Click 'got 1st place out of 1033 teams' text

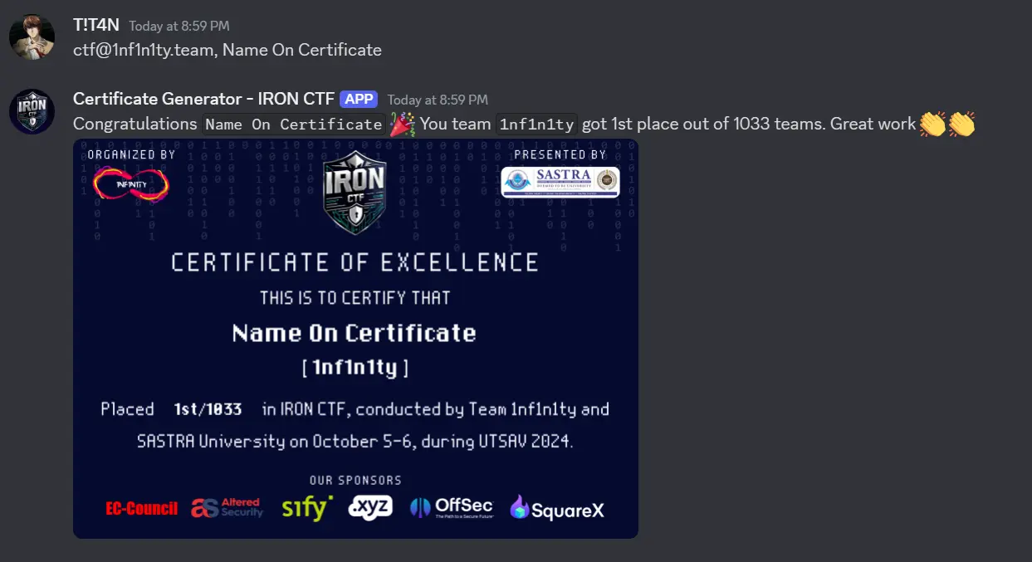click(x=702, y=124)
